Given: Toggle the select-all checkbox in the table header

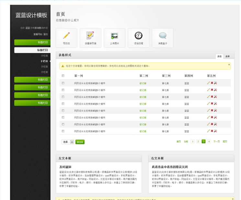Looking at the screenshot, I should pos(63,76).
